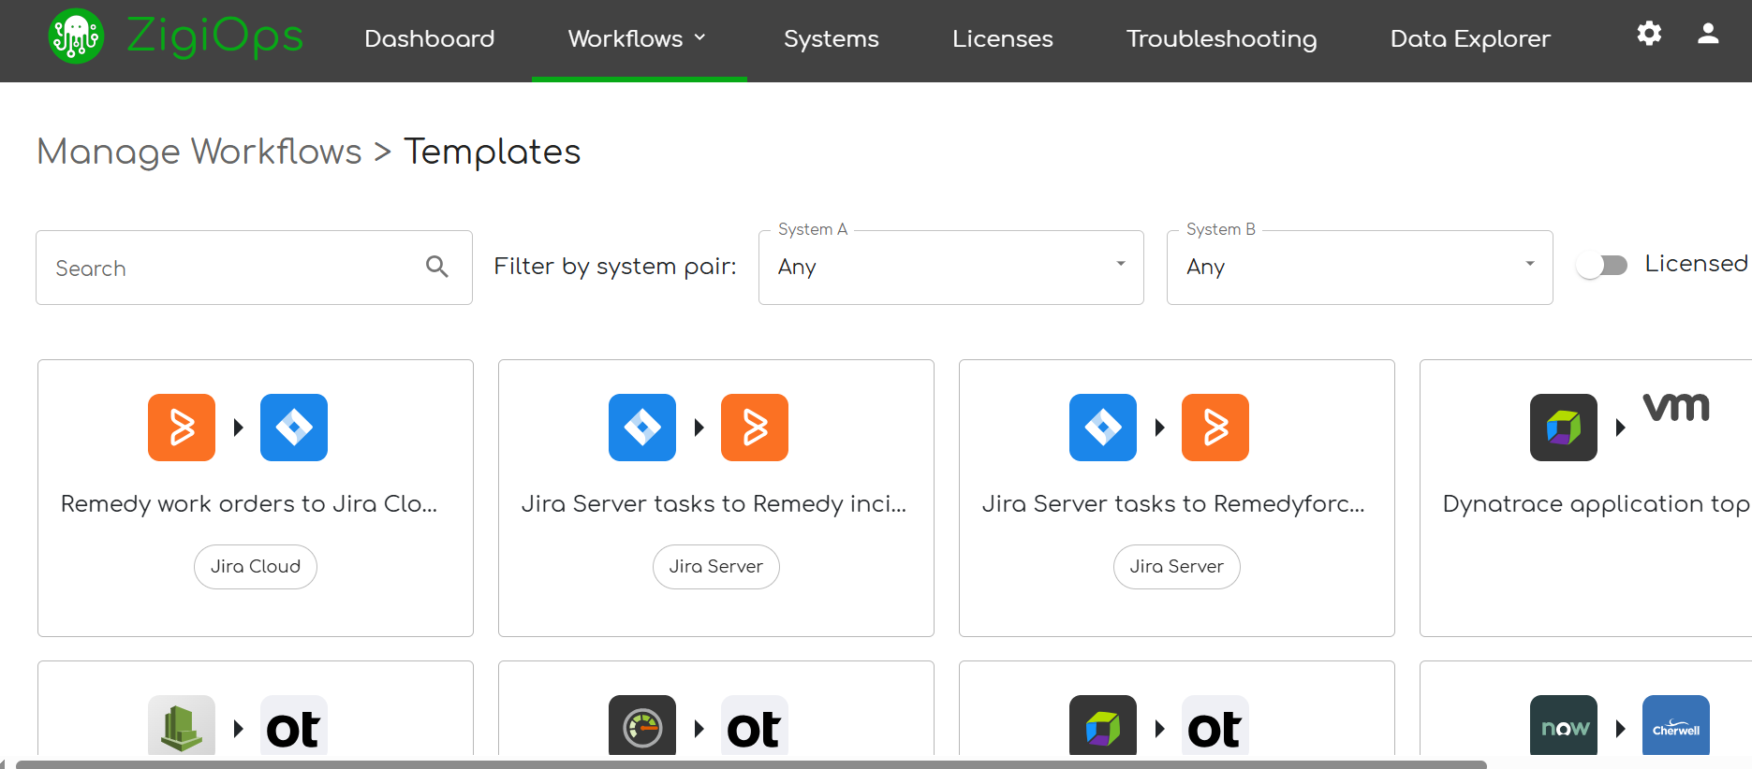
Task: Go to Dashboard tab
Action: point(430,38)
